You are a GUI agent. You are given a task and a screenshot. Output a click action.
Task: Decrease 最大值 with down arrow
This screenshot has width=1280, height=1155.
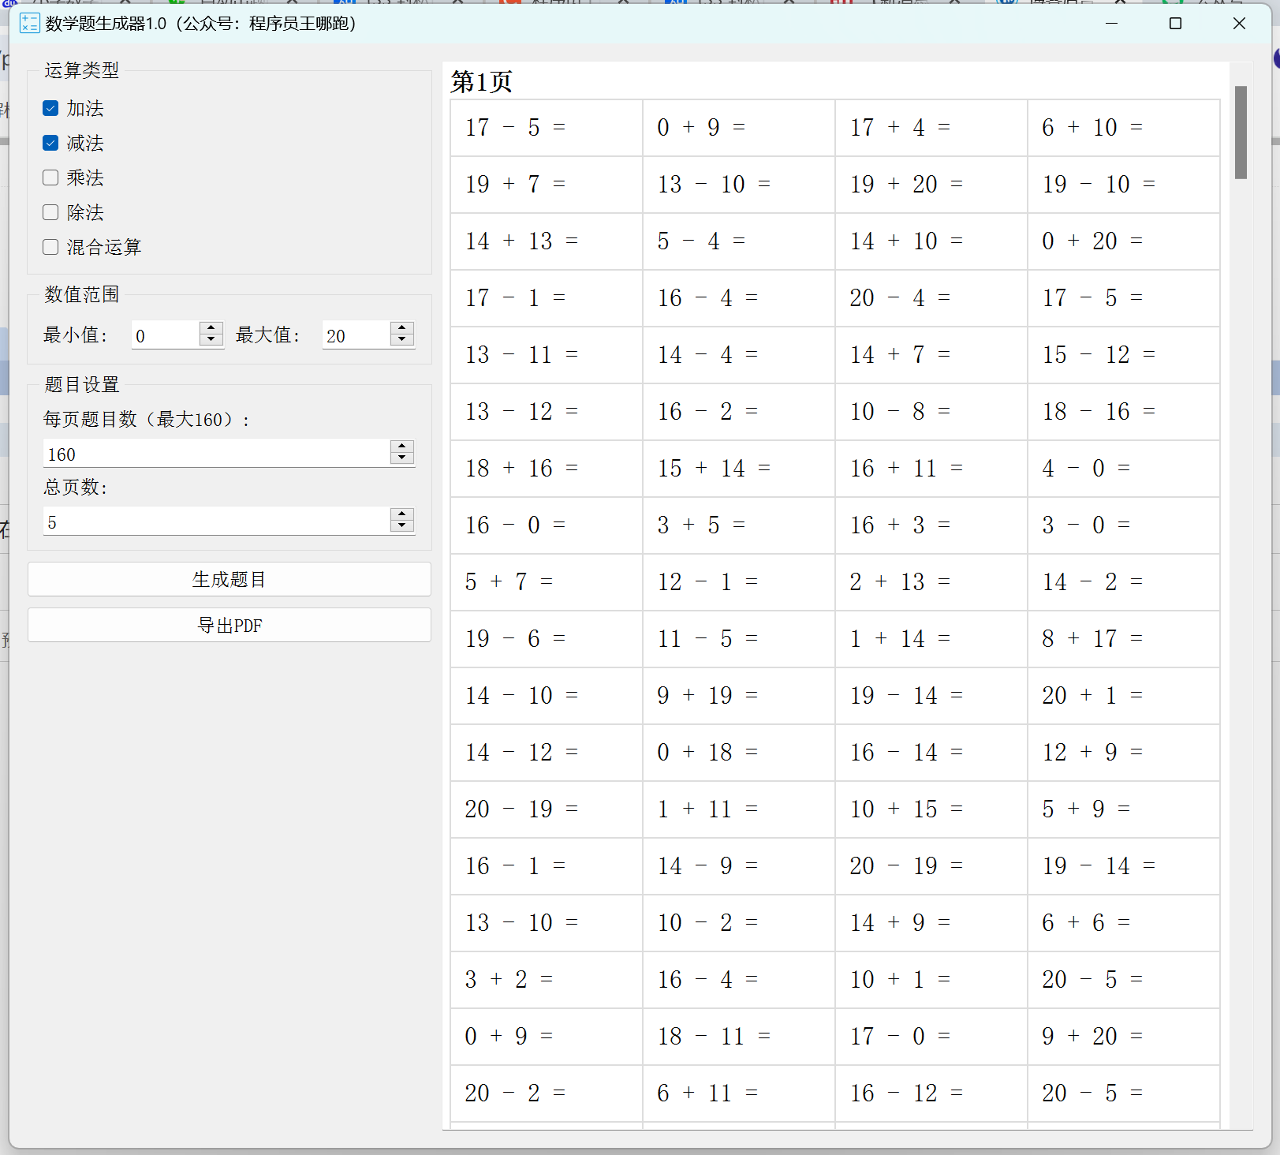point(402,340)
